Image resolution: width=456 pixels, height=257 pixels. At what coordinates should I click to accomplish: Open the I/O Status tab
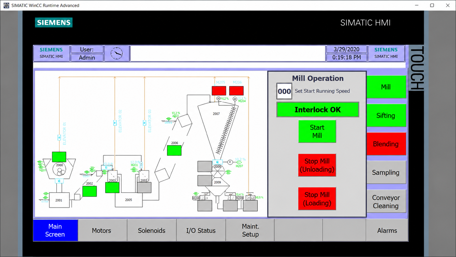201,230
